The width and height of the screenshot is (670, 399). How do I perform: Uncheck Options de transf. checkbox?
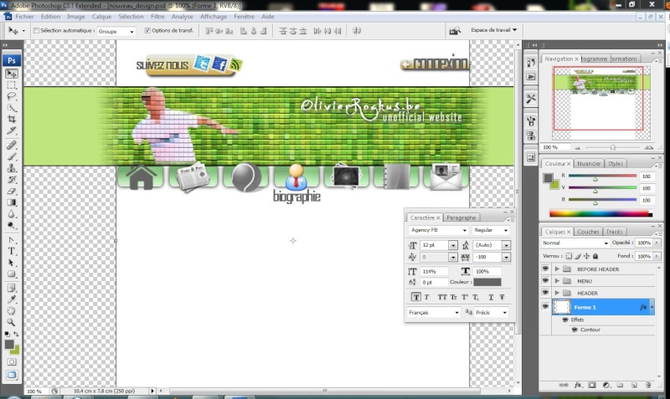(x=147, y=31)
